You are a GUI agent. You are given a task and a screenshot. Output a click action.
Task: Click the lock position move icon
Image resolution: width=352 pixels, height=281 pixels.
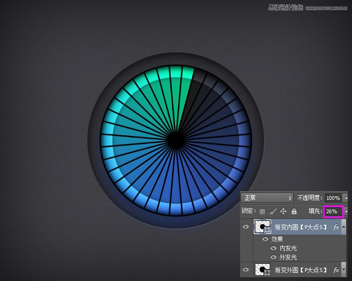[x=283, y=211]
